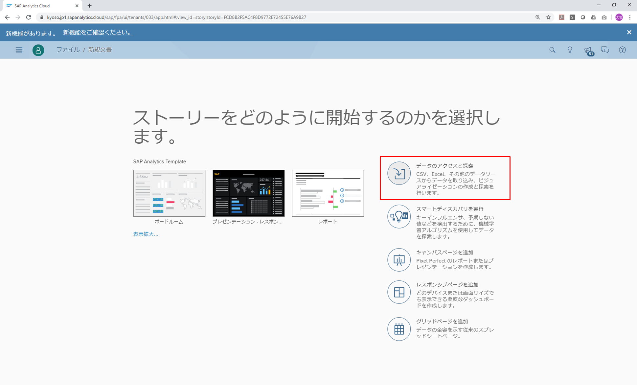Bookmark this page with star icon
This screenshot has height=385, width=637.
pos(548,17)
